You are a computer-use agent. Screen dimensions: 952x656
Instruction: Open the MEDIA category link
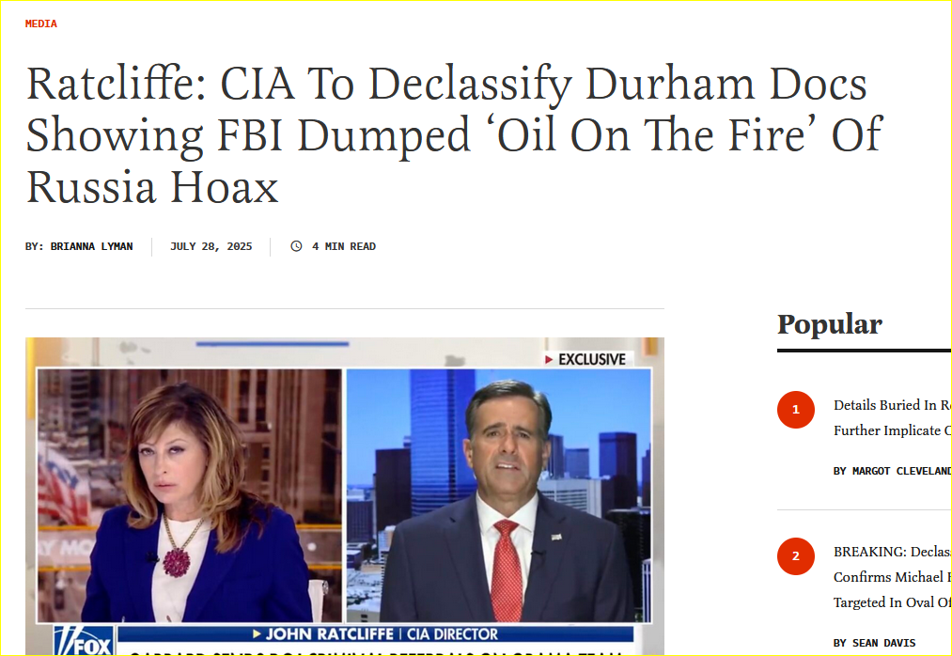[x=40, y=23]
